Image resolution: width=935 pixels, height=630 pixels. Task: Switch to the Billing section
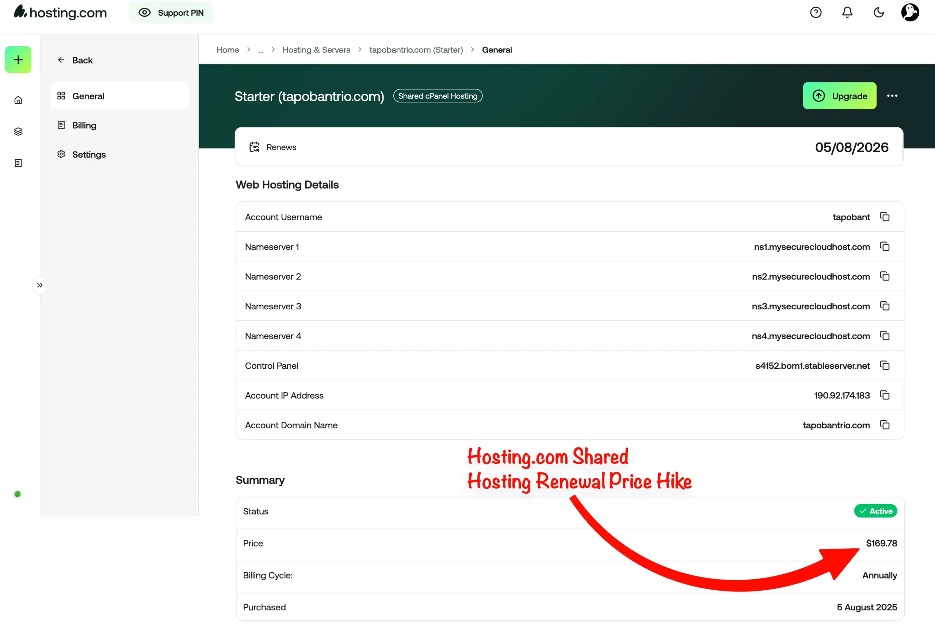pos(84,125)
